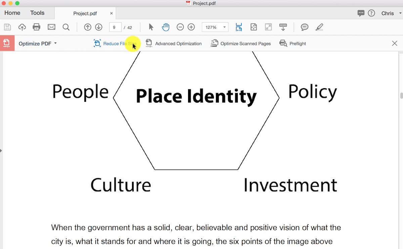The height and width of the screenshot is (249, 403).
Task: Open the Preflight tool
Action: coord(293,43)
